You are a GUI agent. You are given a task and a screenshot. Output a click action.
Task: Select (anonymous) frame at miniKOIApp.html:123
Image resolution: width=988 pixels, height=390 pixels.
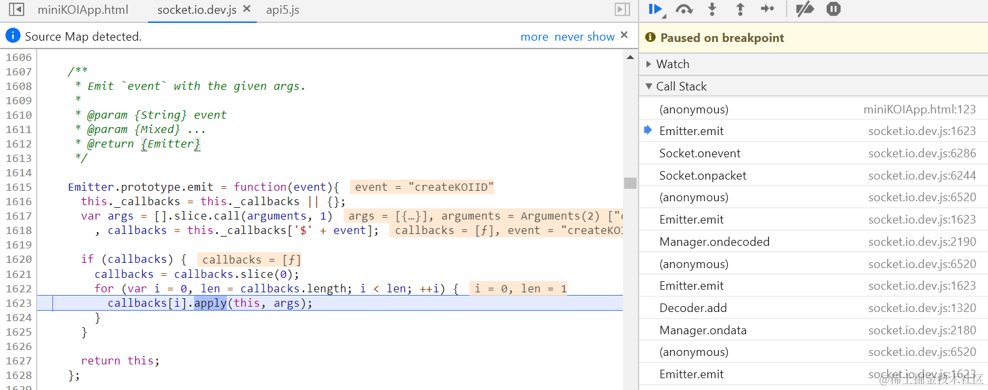814,109
